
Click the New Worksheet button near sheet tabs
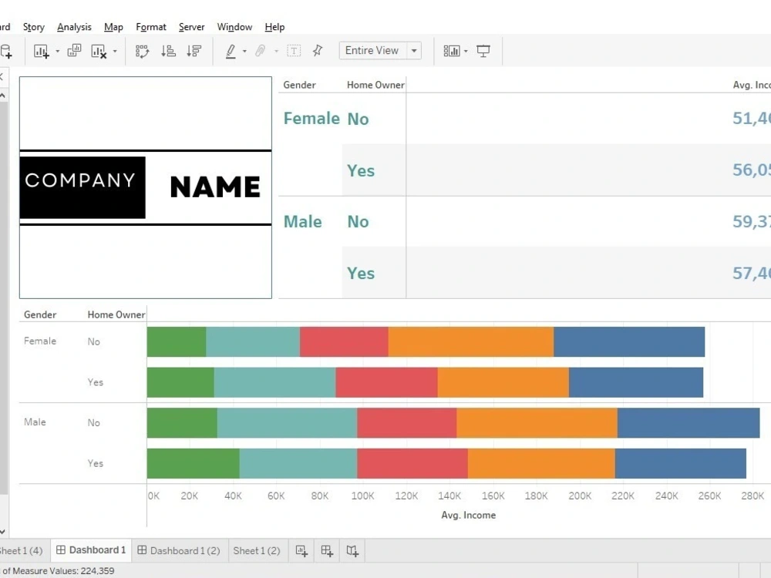point(301,550)
